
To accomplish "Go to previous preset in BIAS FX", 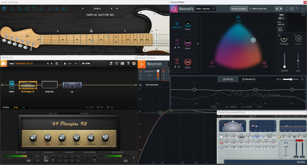I will (48, 64).
